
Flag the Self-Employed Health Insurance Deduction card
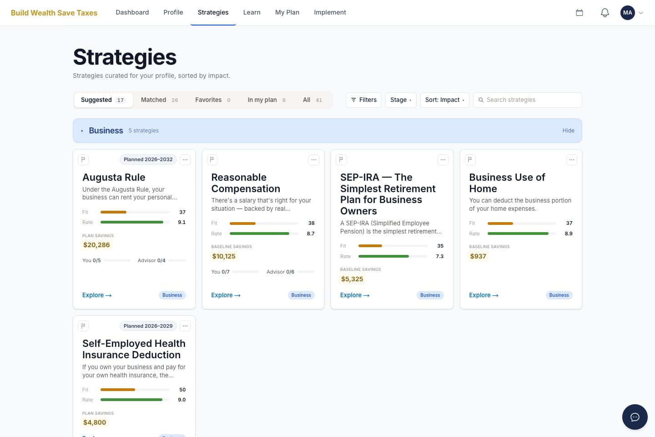click(83, 326)
